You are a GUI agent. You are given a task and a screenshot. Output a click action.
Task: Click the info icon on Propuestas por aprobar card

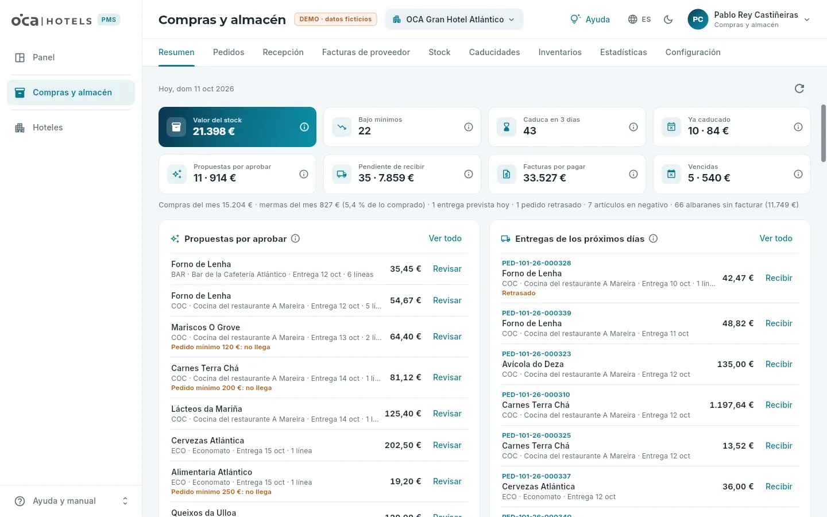click(304, 174)
